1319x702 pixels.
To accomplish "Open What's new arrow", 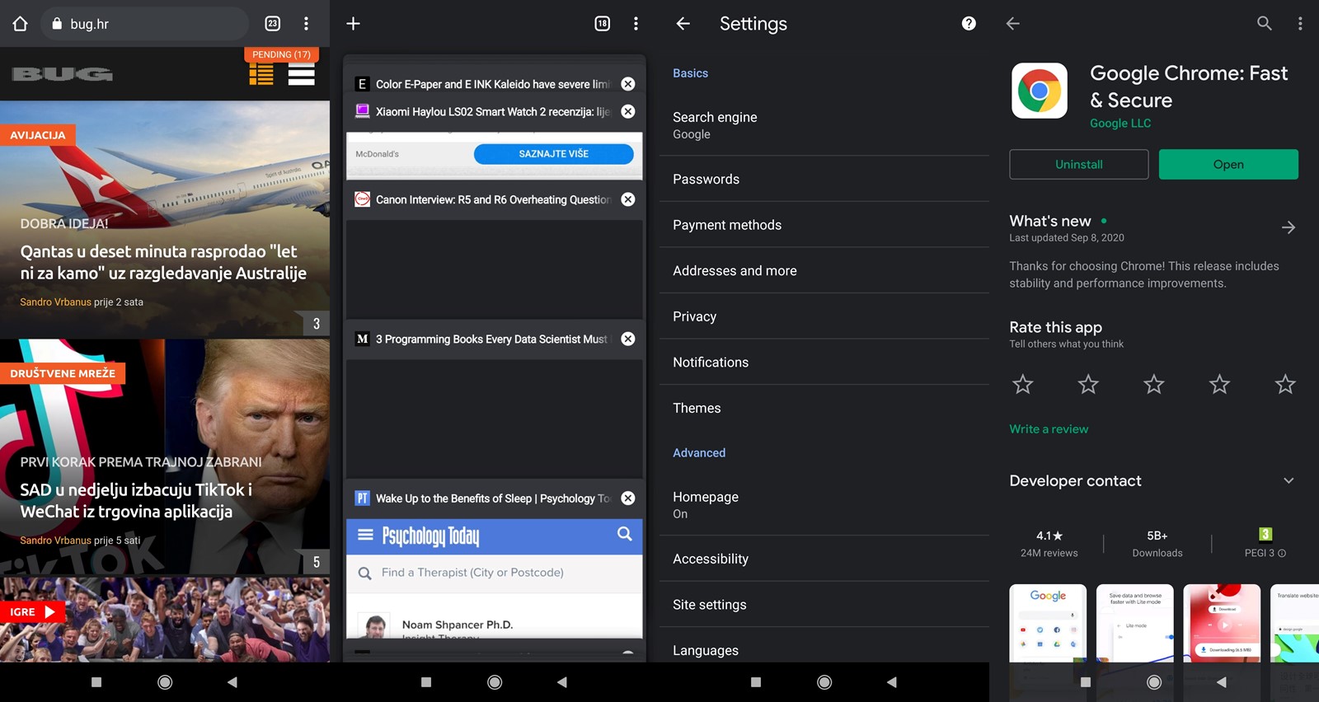I will click(1288, 227).
